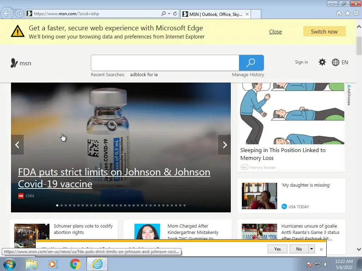Close the MSN browser tab

(x=247, y=14)
